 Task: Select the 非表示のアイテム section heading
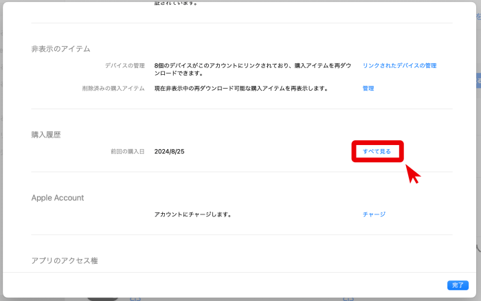click(x=60, y=49)
